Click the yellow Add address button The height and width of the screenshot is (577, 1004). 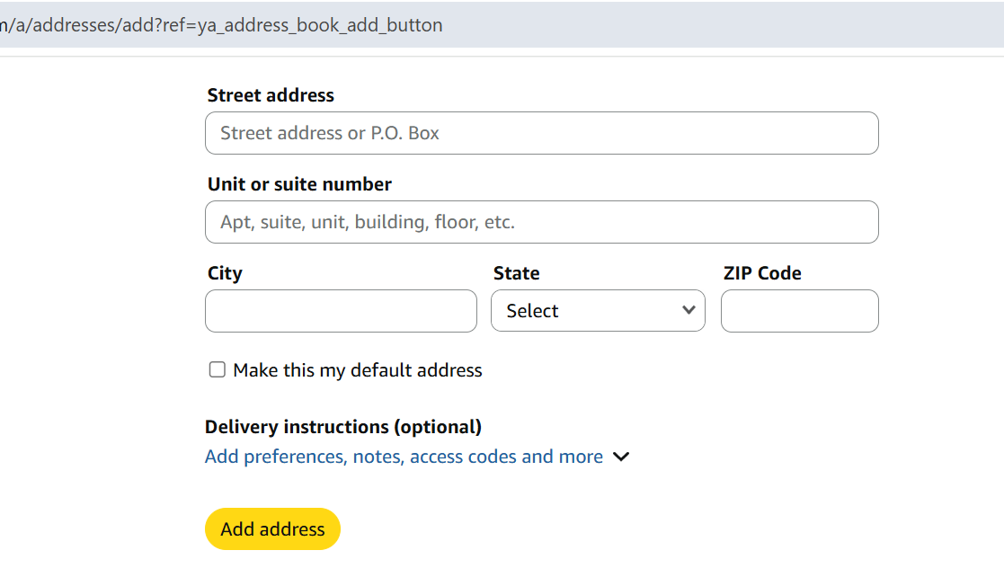272,529
